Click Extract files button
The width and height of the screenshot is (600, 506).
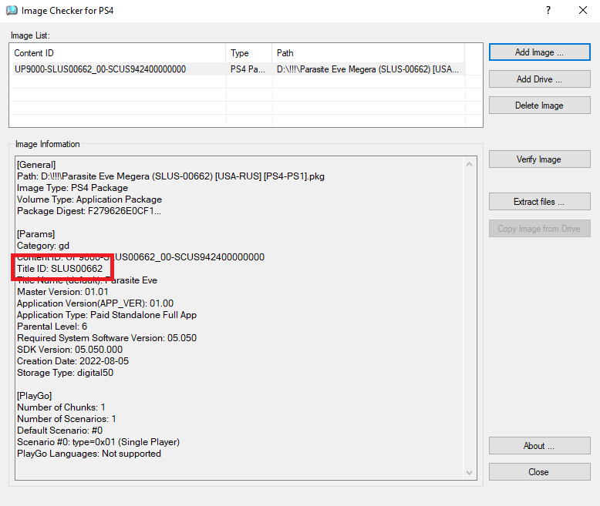point(540,202)
